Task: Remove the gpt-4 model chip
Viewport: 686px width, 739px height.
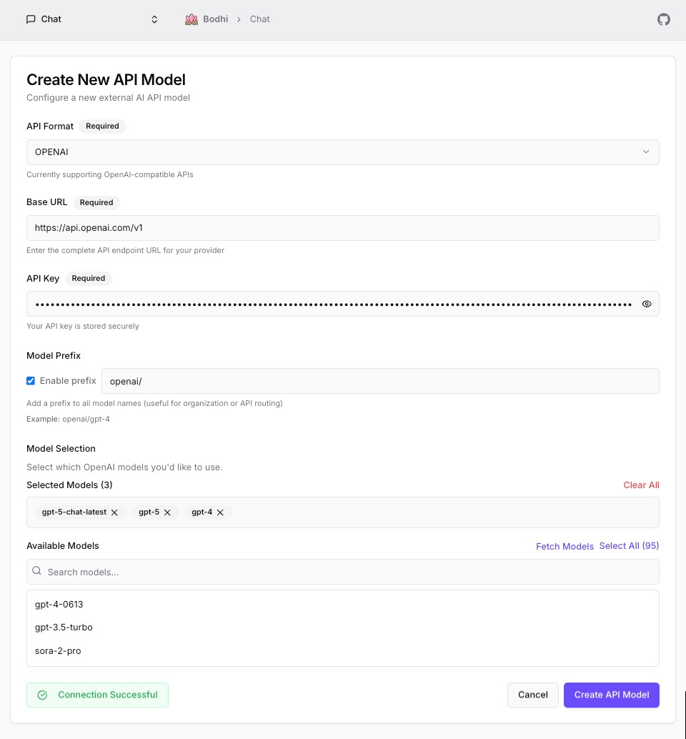Action: click(x=220, y=512)
